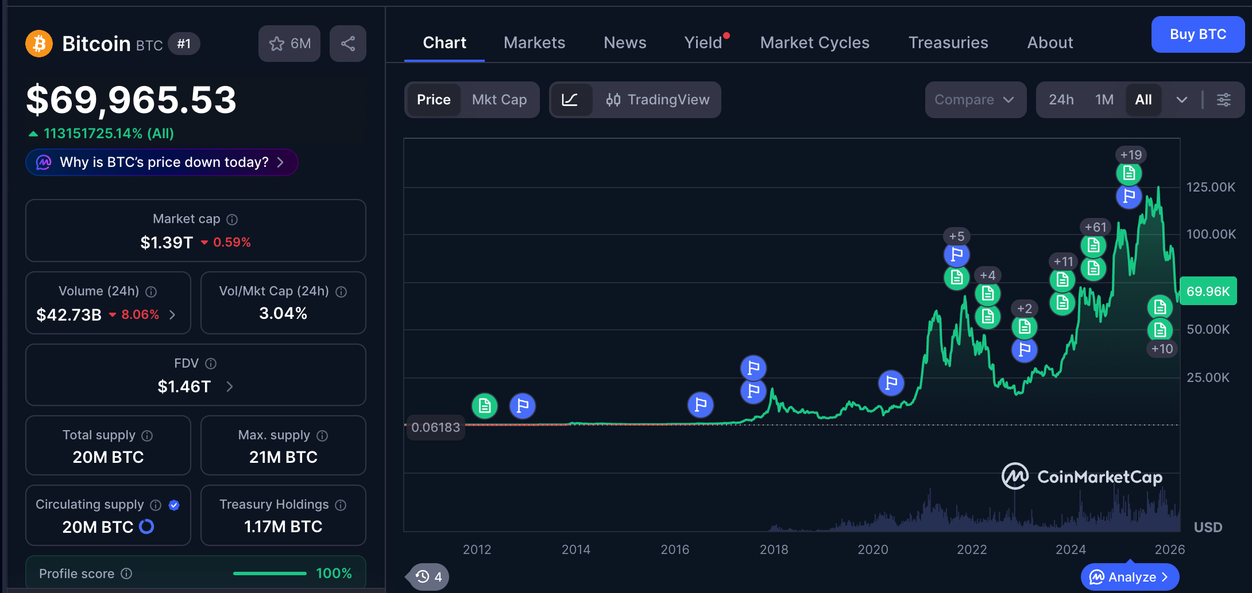Image resolution: width=1252 pixels, height=593 pixels.
Task: Click the +19 events badge on chart
Action: coord(1131,155)
